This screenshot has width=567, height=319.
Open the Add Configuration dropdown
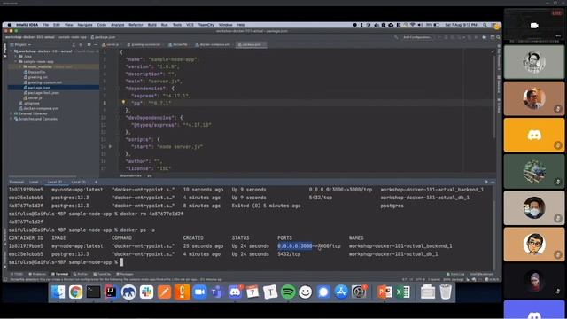pyautogui.click(x=417, y=37)
